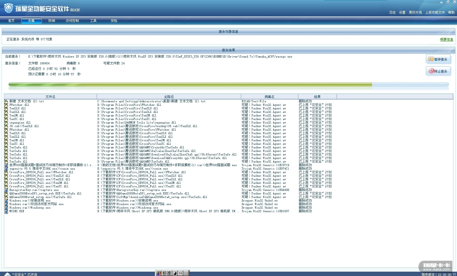Toggle the IME punctuation mode icon
457x276 pixels.
(x=180, y=273)
